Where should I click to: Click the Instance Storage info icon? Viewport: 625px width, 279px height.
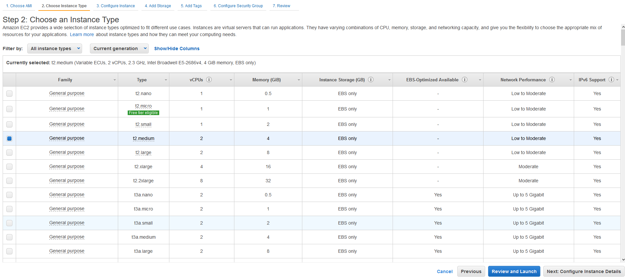(x=371, y=80)
